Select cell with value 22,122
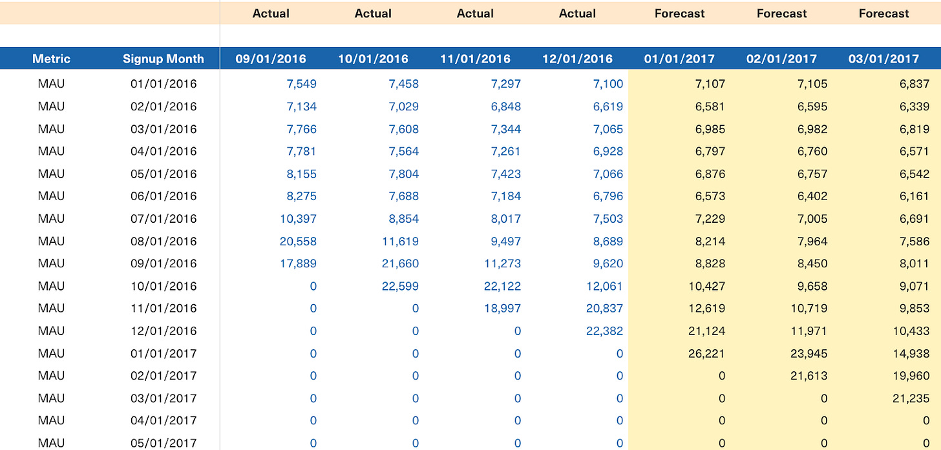The height and width of the screenshot is (450, 941). tap(502, 286)
